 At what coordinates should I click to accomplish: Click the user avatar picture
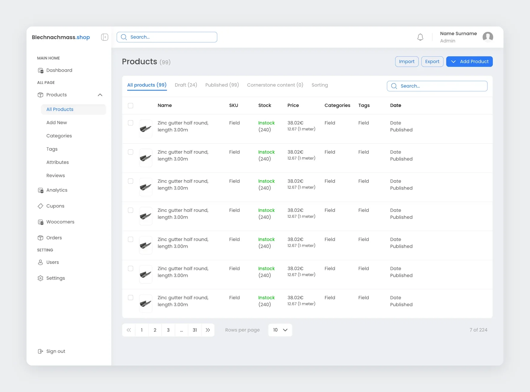[x=488, y=37]
